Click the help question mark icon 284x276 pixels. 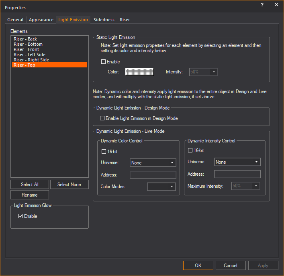[262, 5]
